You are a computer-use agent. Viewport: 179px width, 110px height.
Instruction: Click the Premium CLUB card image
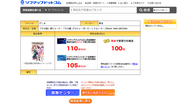point(62,41)
